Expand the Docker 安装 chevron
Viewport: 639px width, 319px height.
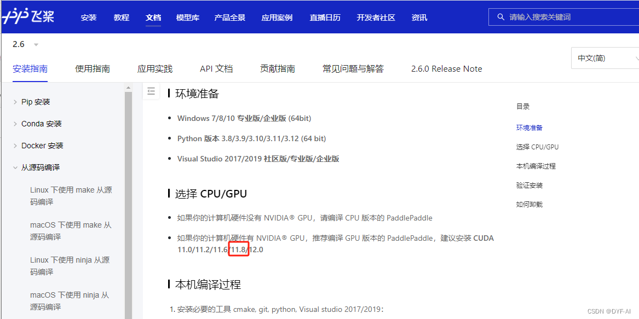pyautogui.click(x=15, y=146)
